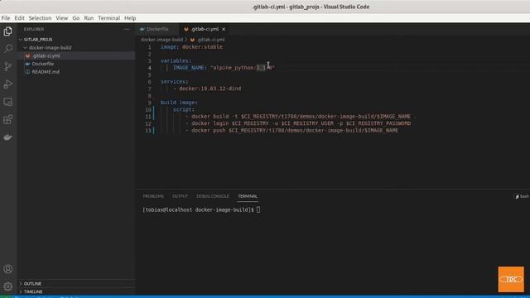Click the GitLab icon beside .gitlab-ci.yml in explorer
The image size is (530, 298).
coord(27,55)
